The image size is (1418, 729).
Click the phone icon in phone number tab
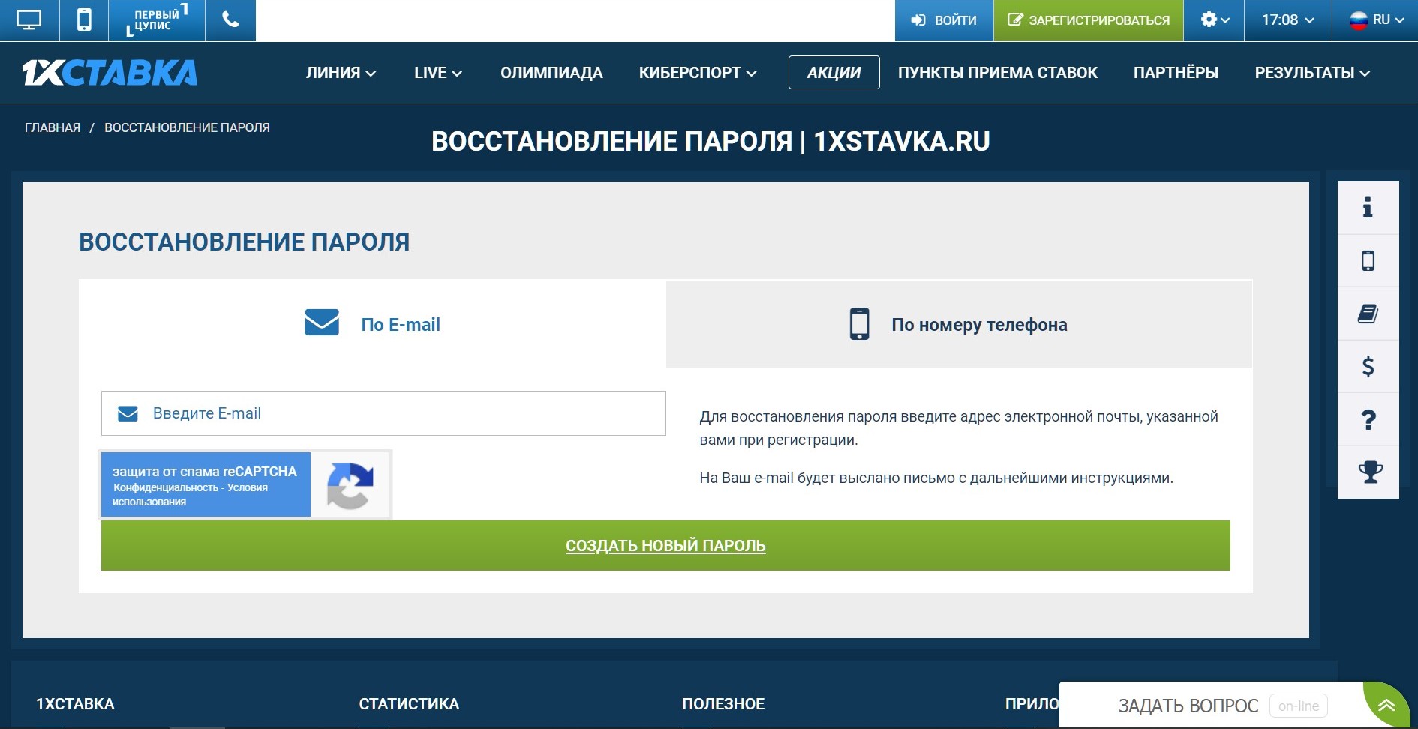click(x=859, y=324)
